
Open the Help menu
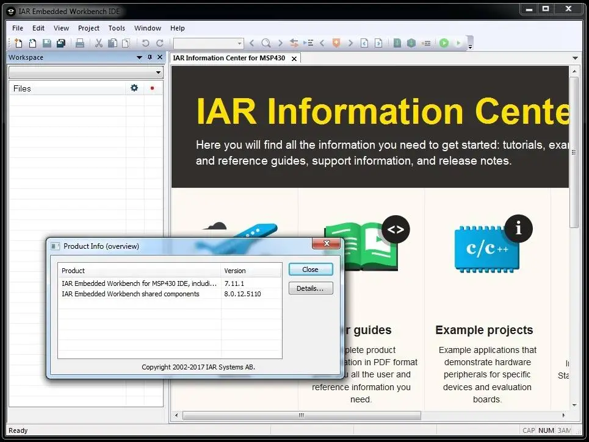(177, 28)
